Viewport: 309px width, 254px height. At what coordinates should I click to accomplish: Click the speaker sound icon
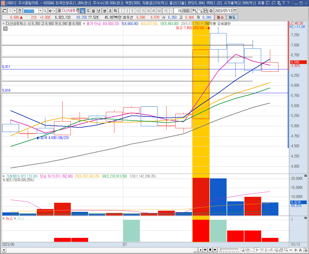(50, 11)
